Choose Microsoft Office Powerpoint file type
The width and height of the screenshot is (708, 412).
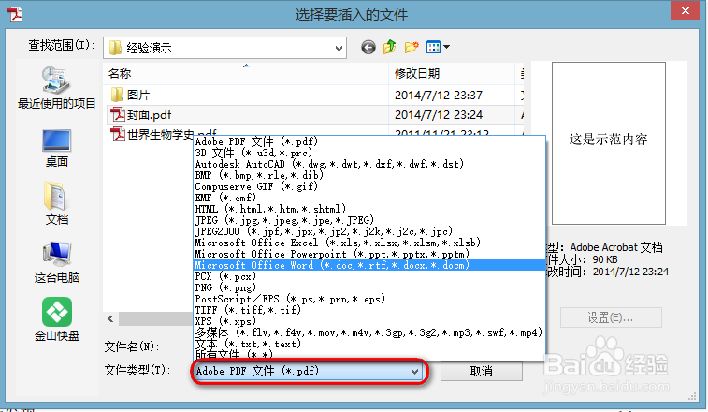(368, 254)
